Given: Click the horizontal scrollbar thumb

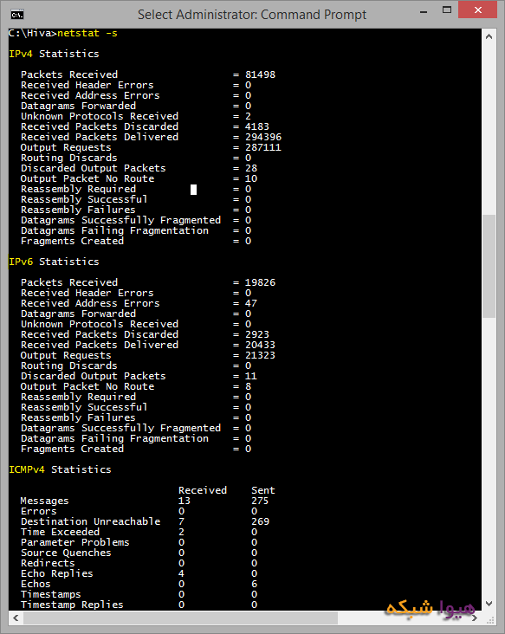Looking at the screenshot, I should pyautogui.click(x=180, y=618).
